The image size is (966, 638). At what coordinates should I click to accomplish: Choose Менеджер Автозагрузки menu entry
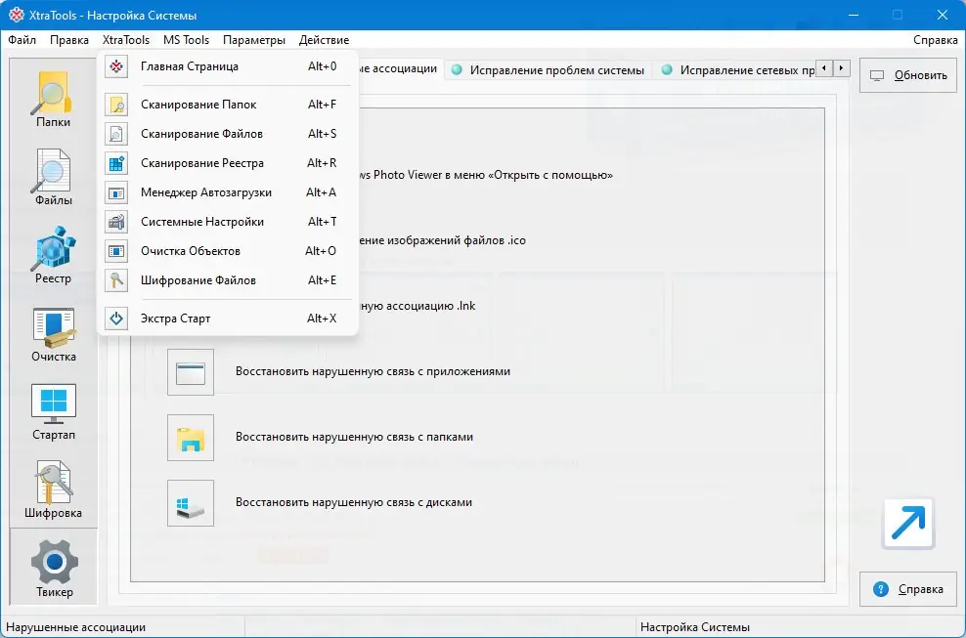(228, 192)
